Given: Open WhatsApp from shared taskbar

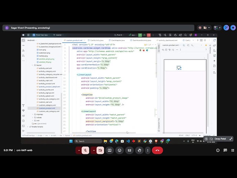Looking at the screenshot, I should (x=168, y=141).
